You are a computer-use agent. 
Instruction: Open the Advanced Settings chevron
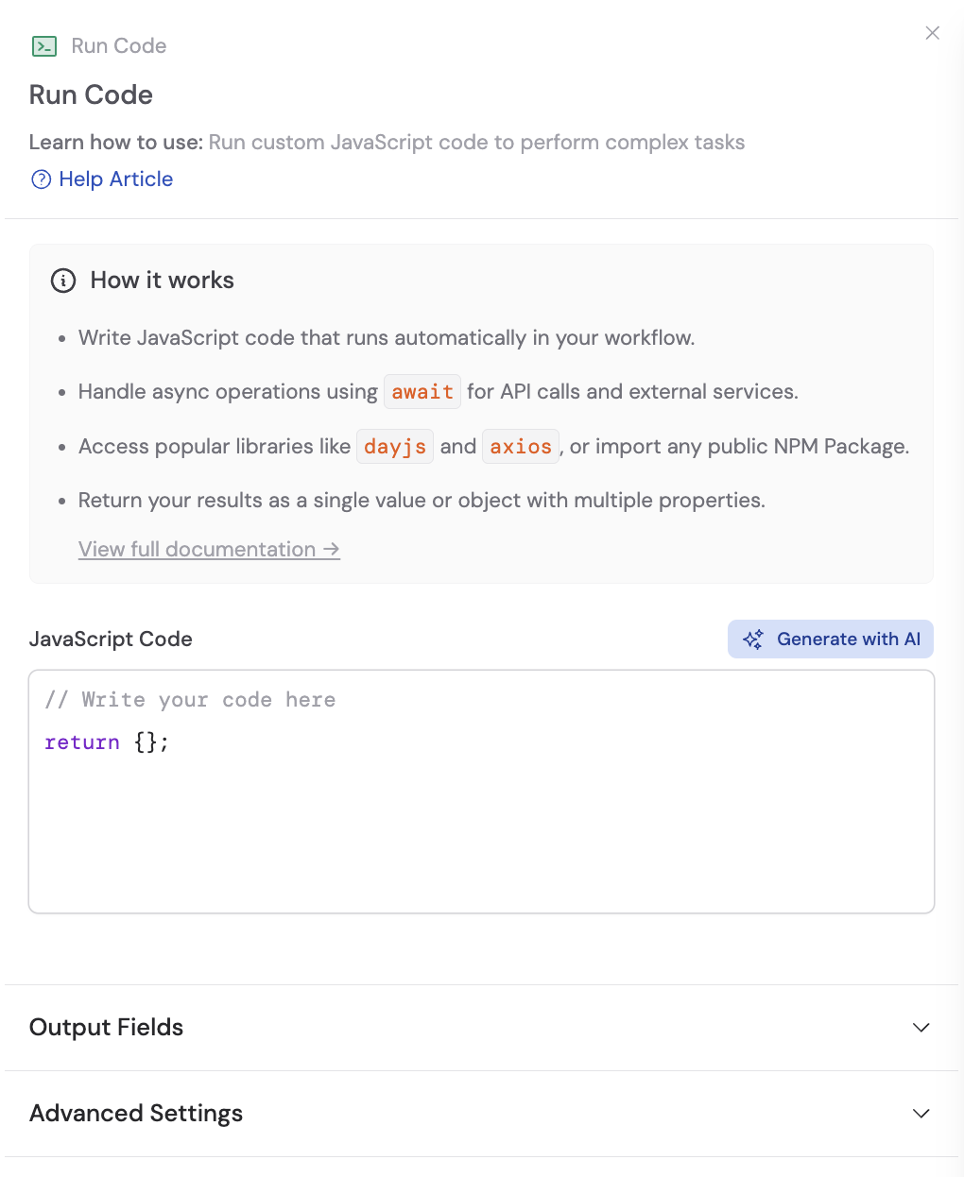coord(921,1114)
